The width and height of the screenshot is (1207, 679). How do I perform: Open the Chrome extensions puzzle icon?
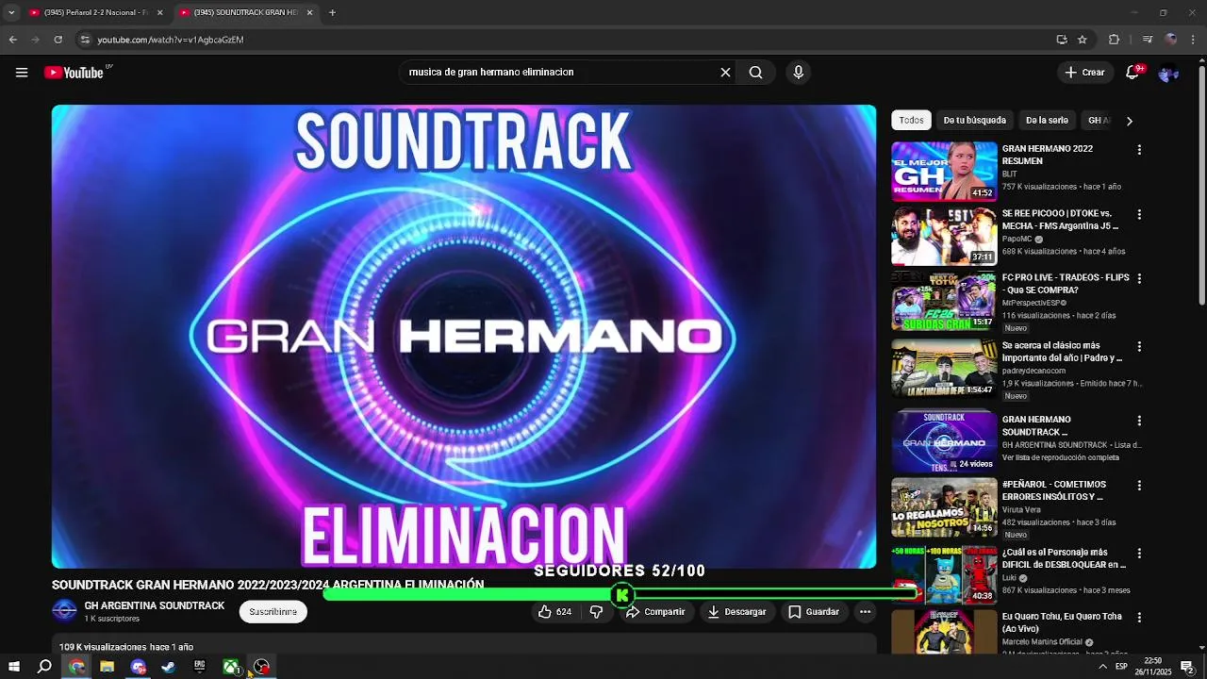(1114, 40)
